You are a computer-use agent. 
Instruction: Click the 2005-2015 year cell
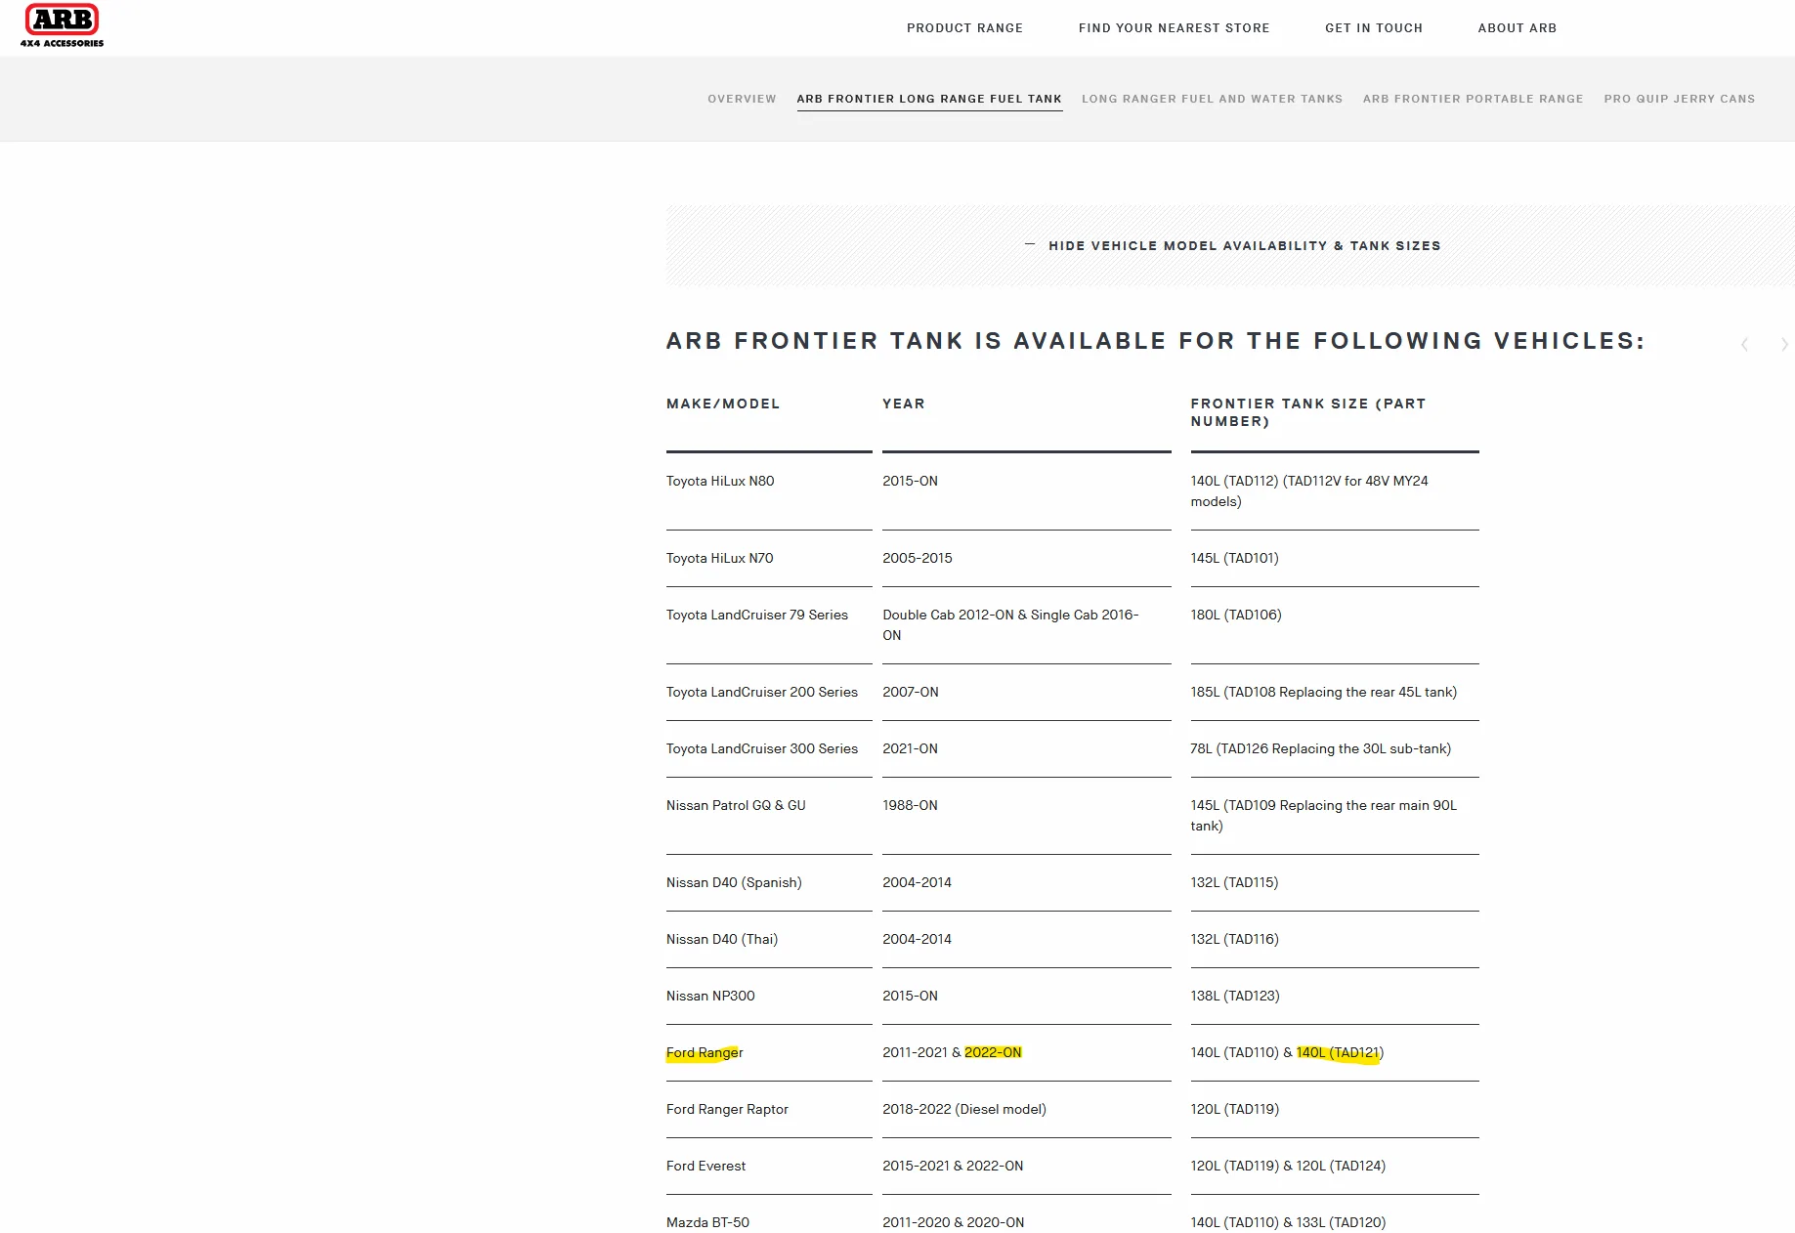pyautogui.click(x=918, y=558)
